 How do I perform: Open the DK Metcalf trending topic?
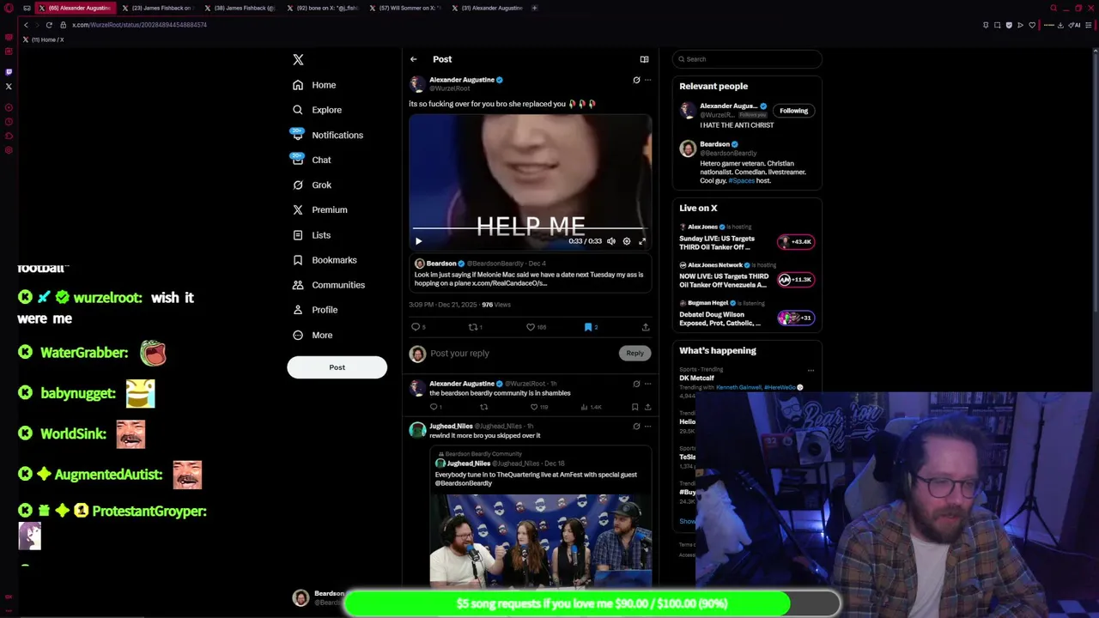click(x=696, y=379)
